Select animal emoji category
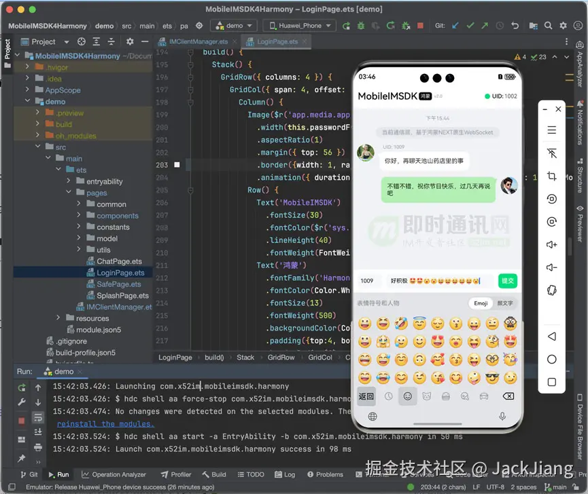Viewport: 588px width, 494px height. [x=427, y=396]
